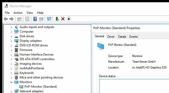This screenshot has height=93, width=169.
Task: Click the Disk drives category icon
Action: (x=16, y=37)
